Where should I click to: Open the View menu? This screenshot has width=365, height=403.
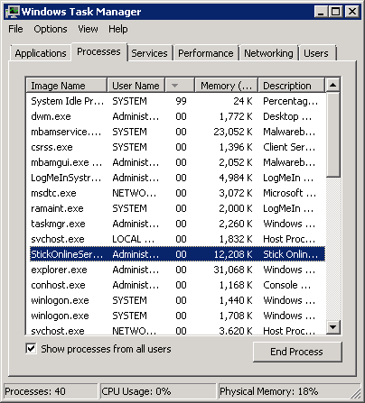pos(88,29)
